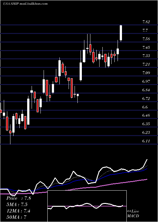Click the Price : 7.8 readout
Viewport: 158px width, 222px height.
[x=18, y=198]
